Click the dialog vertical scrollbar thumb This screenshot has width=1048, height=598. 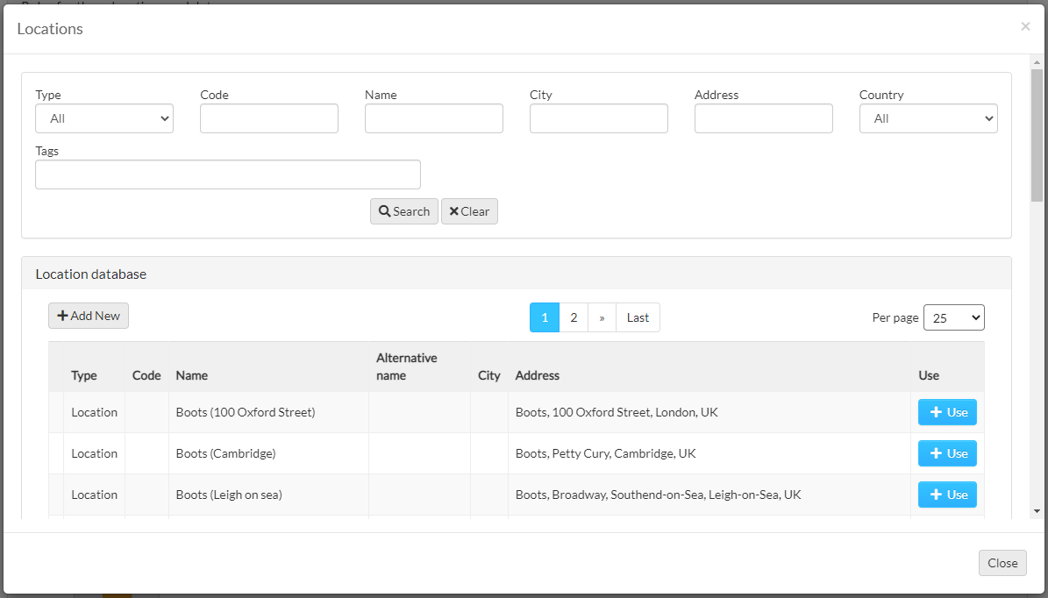[x=1037, y=133]
